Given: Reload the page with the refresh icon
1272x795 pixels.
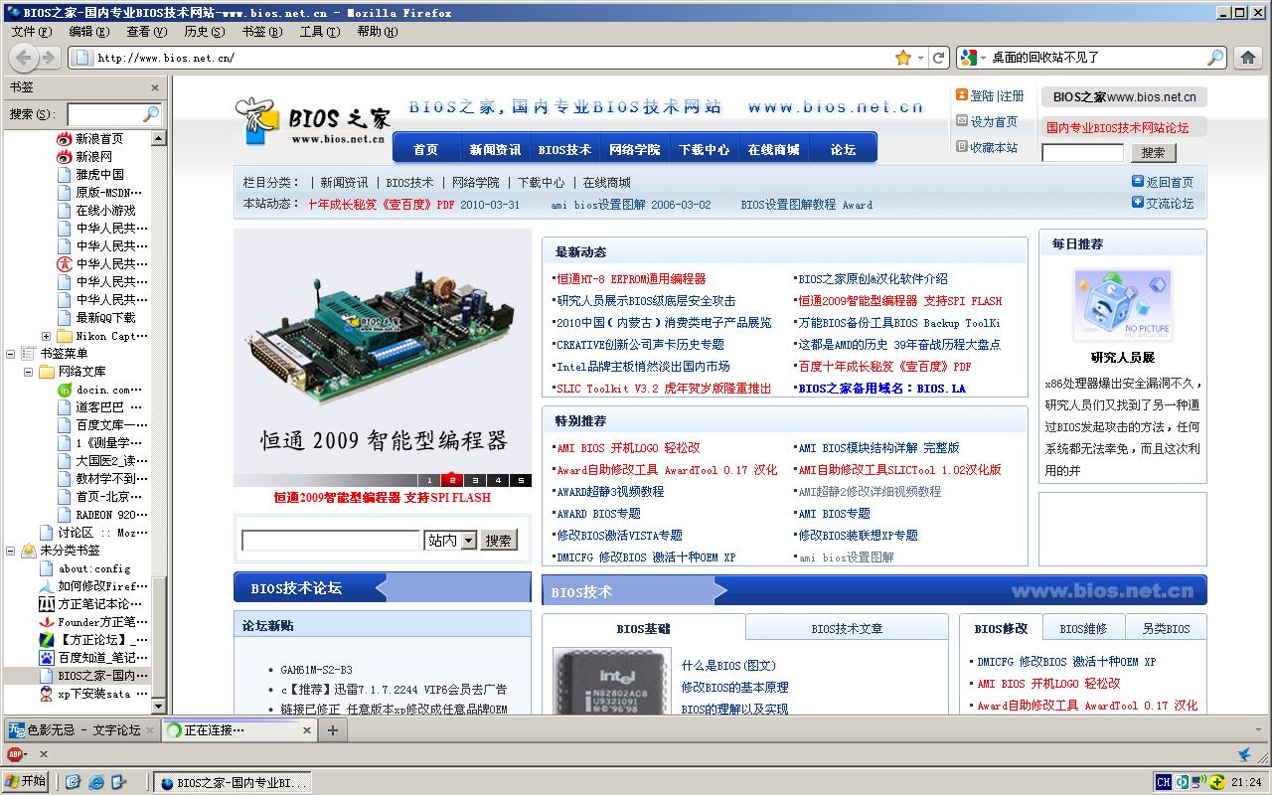Looking at the screenshot, I should point(938,58).
